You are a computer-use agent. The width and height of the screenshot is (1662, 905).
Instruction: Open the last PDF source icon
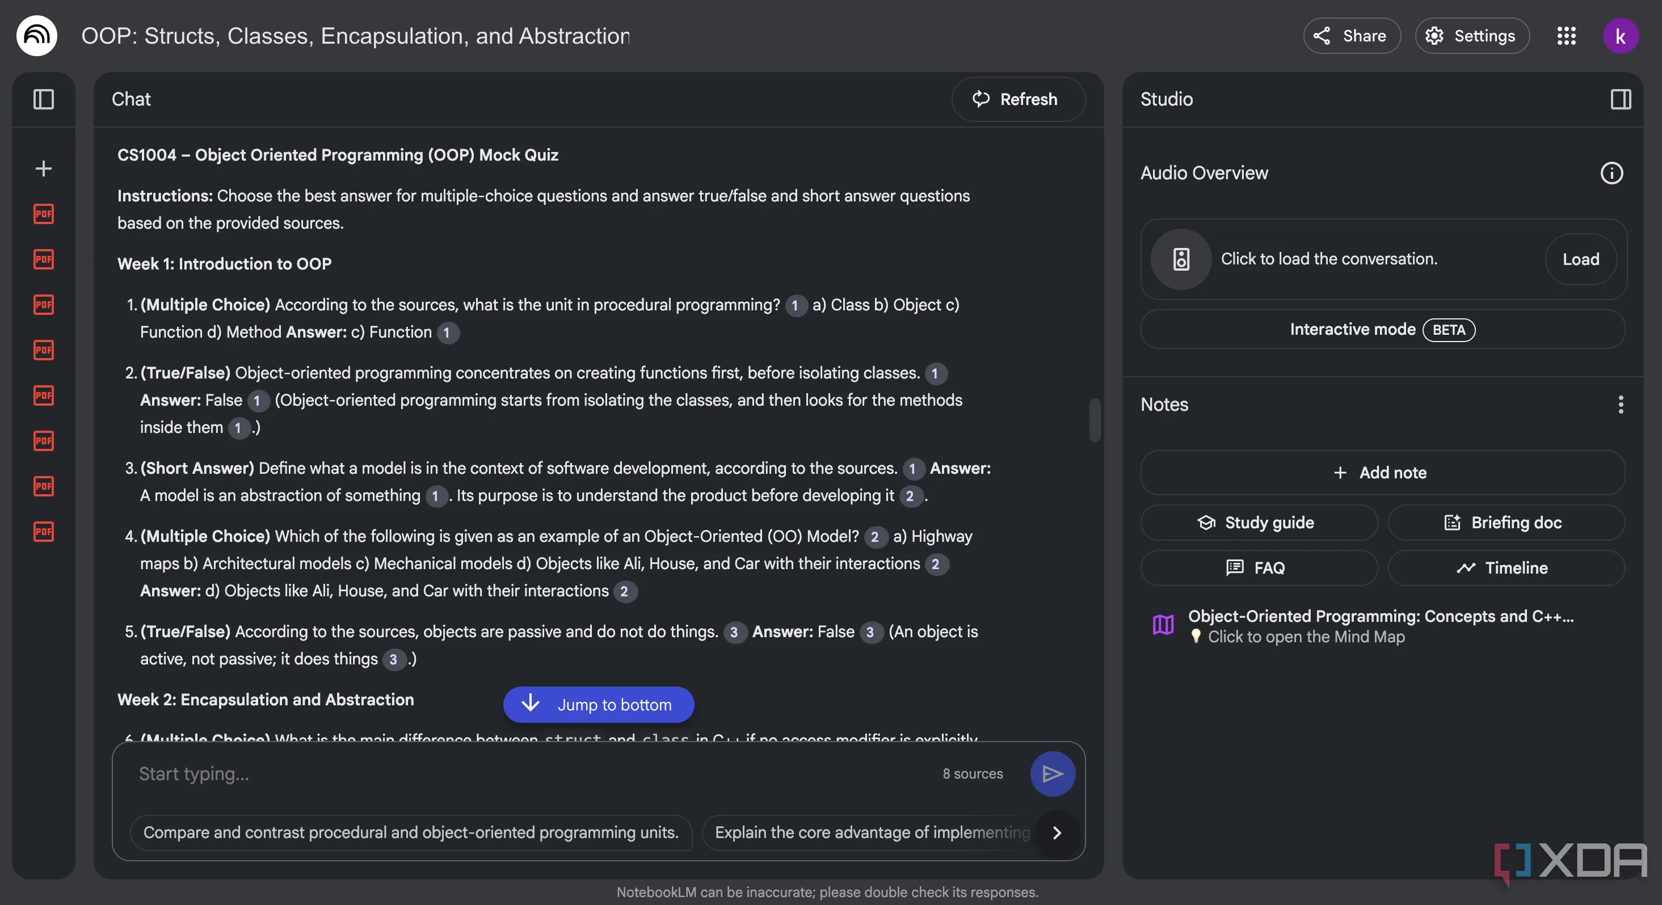[x=43, y=532]
